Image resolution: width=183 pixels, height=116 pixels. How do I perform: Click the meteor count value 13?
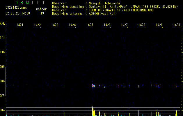point(42,13)
